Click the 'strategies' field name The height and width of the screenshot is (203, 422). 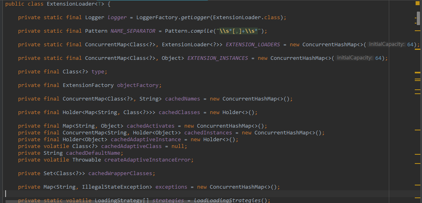point(168,200)
